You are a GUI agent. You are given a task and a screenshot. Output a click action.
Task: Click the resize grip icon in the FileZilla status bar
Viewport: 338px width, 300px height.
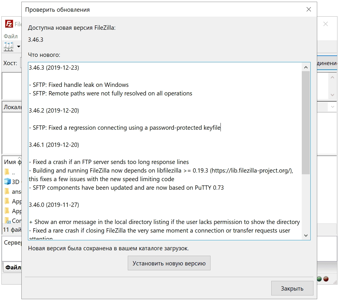[x=335, y=282]
